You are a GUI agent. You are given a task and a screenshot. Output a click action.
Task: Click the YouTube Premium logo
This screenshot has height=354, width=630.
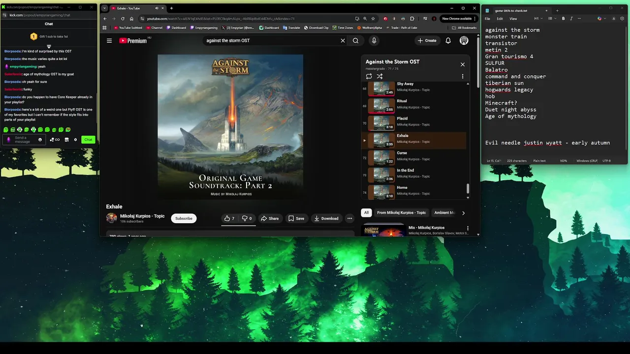tap(133, 41)
